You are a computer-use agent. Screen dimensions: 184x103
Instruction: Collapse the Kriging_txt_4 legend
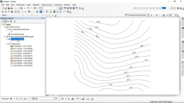coord(7,44)
